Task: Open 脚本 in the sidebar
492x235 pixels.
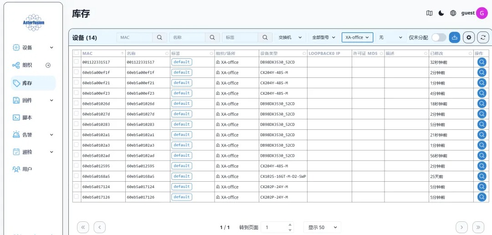Action: [34, 117]
